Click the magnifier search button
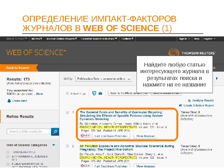 coord(55,132)
